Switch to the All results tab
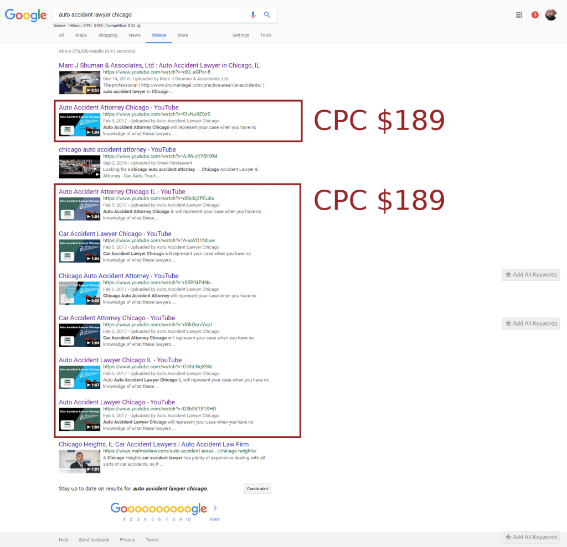Image resolution: width=567 pixels, height=547 pixels. click(61, 35)
